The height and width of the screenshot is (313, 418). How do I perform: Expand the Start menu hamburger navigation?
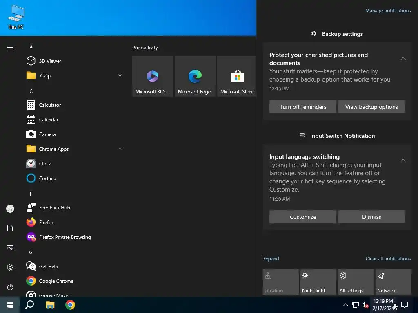(x=10, y=47)
